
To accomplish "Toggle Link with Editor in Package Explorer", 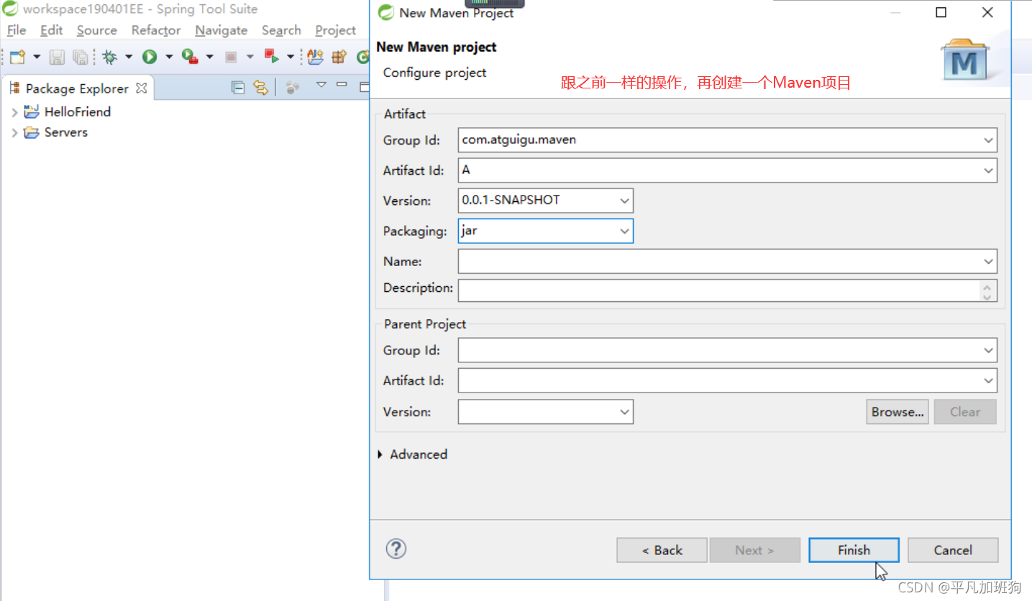I will 261,88.
